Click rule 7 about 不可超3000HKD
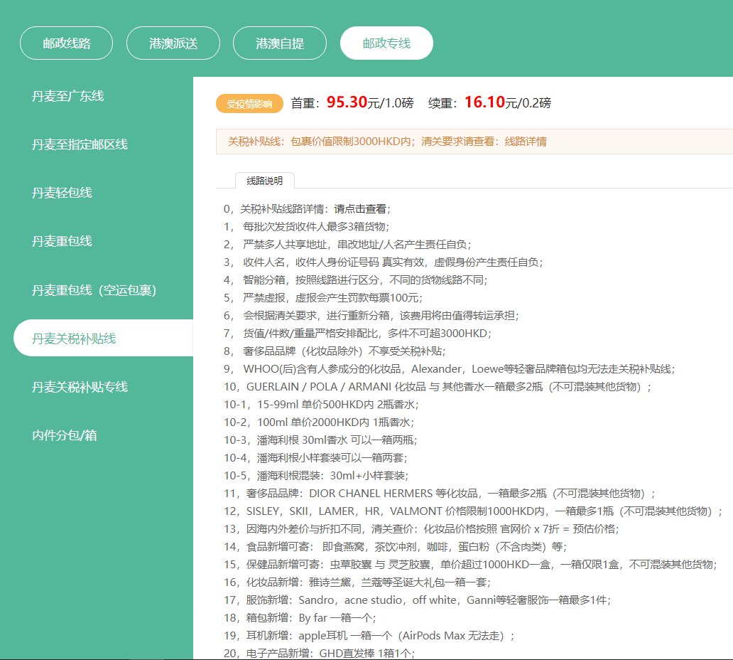The width and height of the screenshot is (733, 660). click(357, 334)
